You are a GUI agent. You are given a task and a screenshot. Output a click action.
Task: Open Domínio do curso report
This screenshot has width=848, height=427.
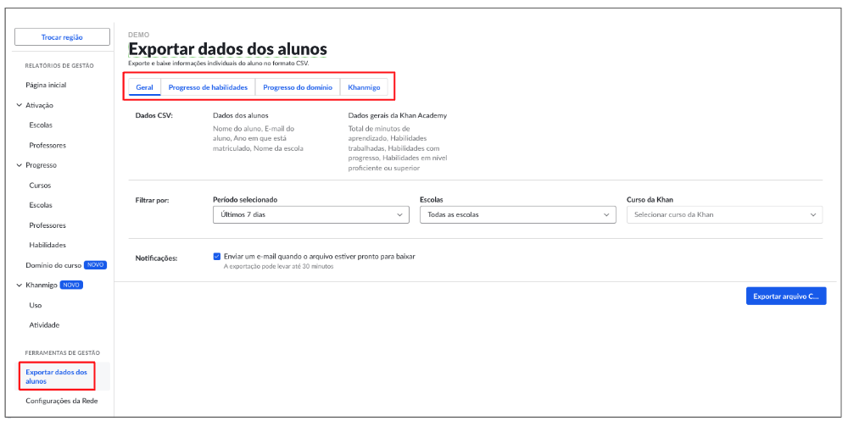pos(53,265)
